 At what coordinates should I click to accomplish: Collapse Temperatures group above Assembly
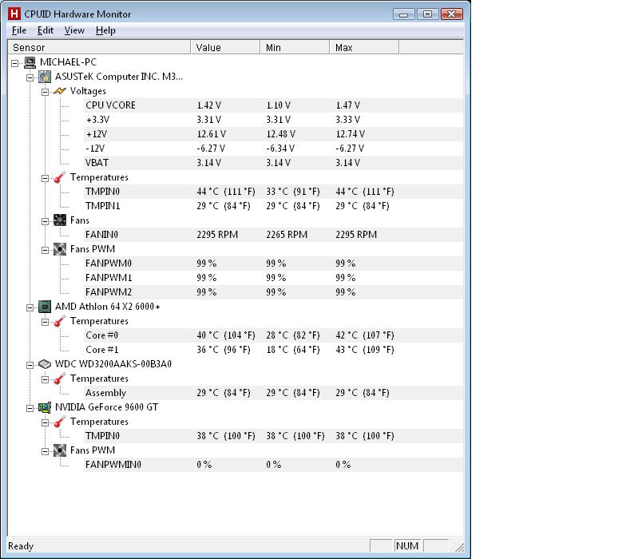46,379
